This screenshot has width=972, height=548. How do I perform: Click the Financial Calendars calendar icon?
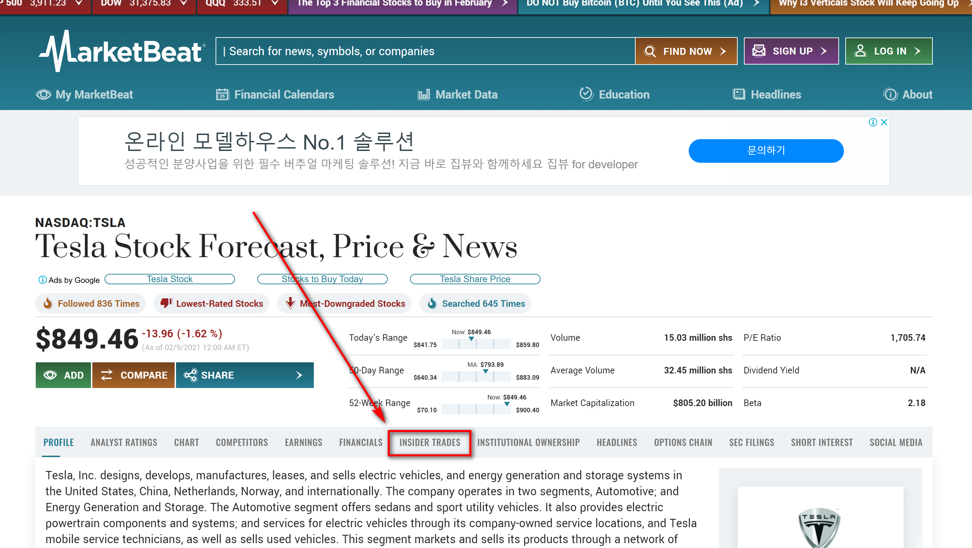coord(223,94)
